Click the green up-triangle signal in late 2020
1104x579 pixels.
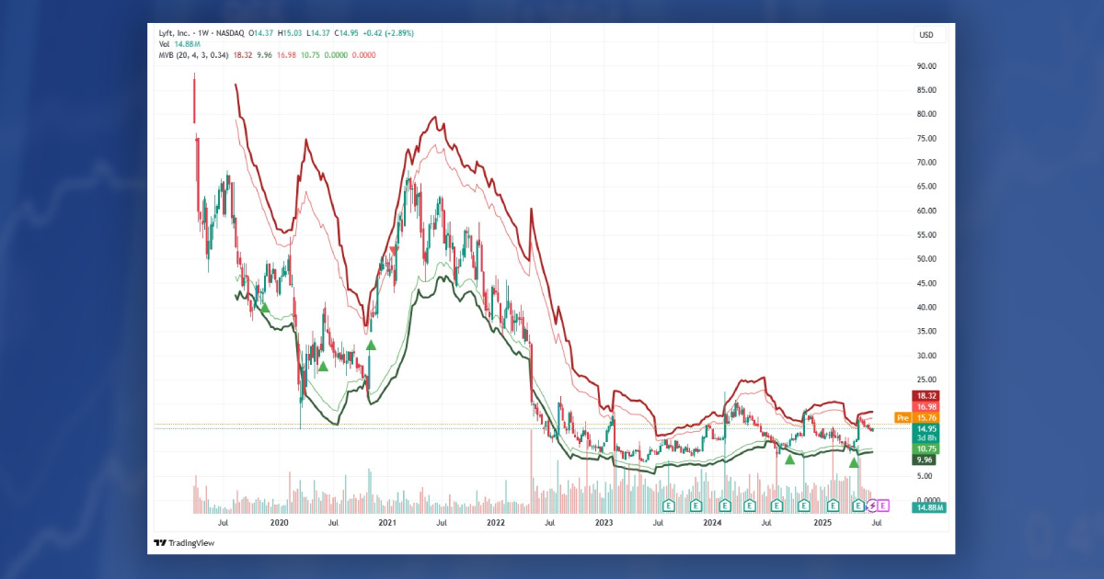pyautogui.click(x=371, y=346)
